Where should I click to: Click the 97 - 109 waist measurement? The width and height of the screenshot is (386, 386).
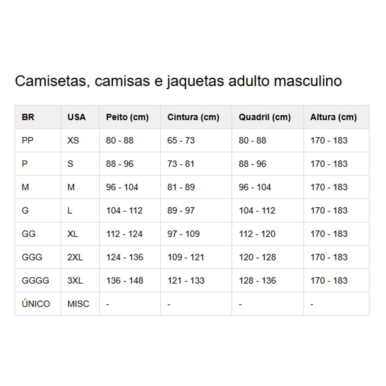click(x=183, y=234)
